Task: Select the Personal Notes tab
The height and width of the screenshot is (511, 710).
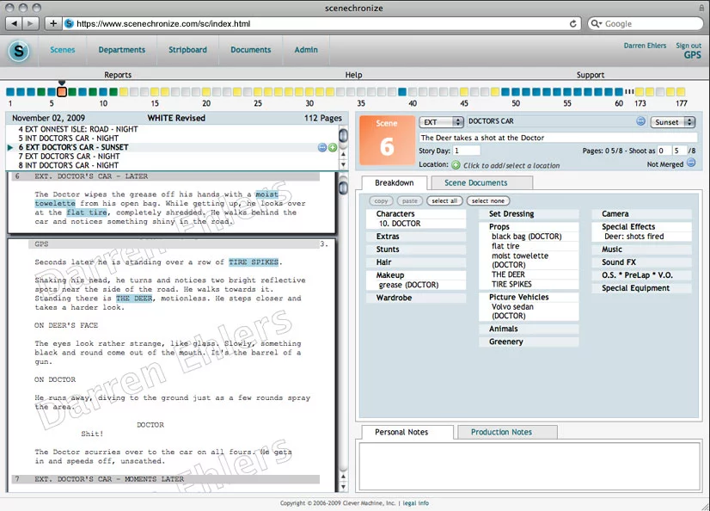Action: click(407, 432)
